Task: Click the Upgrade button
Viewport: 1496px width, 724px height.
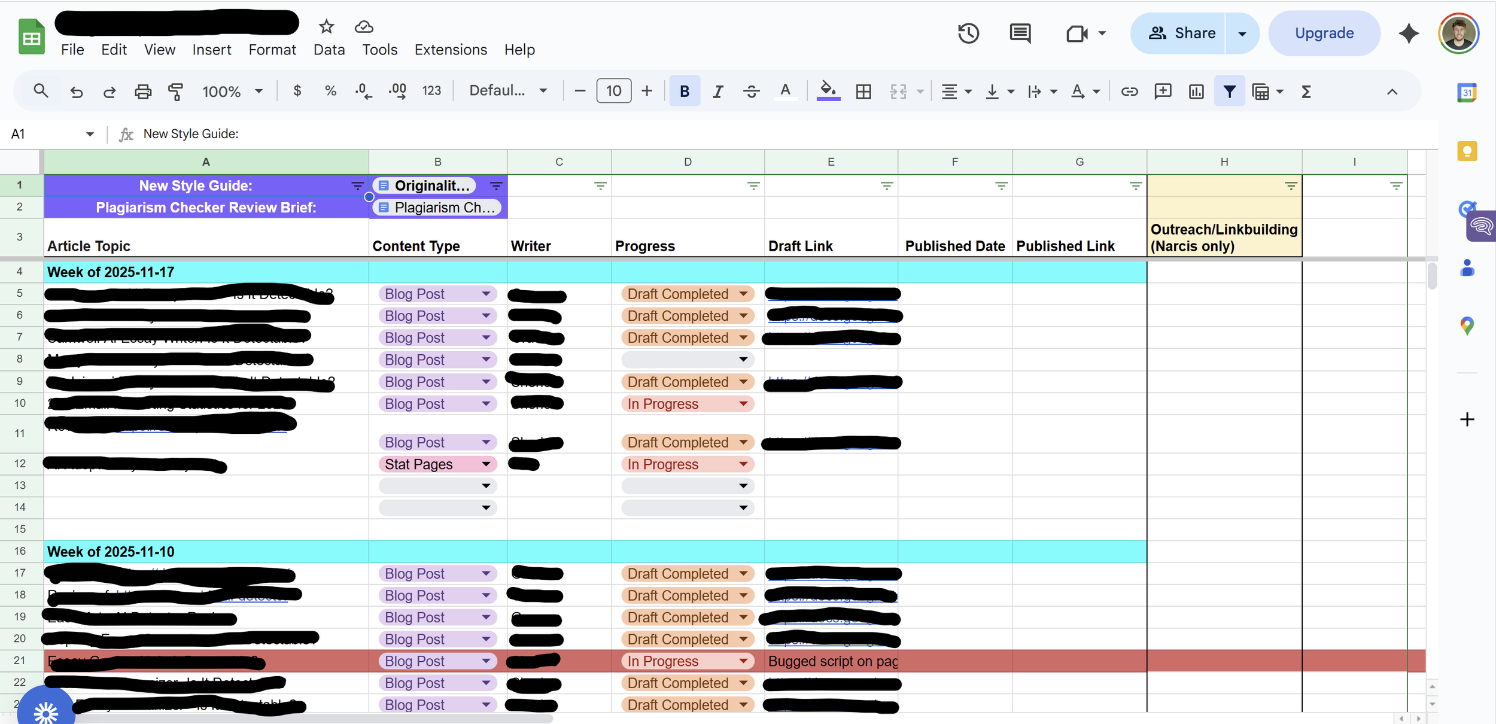Action: click(1324, 34)
